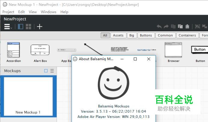Toggle the navigator panel view icon
Screen dimensions: 208x122
coord(20,27)
